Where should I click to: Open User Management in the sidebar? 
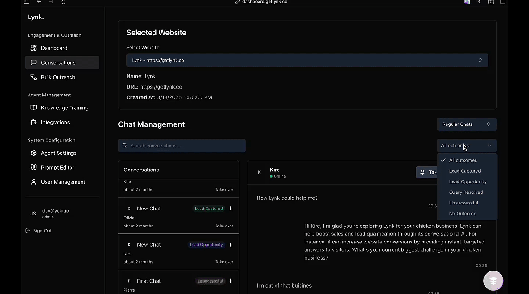coord(63,182)
